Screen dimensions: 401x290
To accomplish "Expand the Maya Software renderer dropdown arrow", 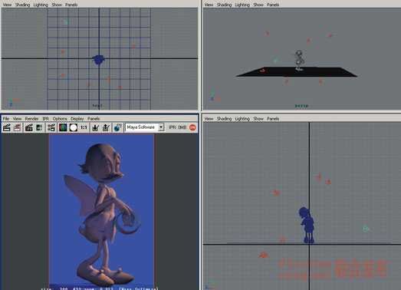I will [x=161, y=127].
